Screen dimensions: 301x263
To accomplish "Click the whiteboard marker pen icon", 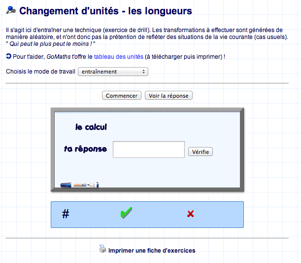I will [79, 185].
